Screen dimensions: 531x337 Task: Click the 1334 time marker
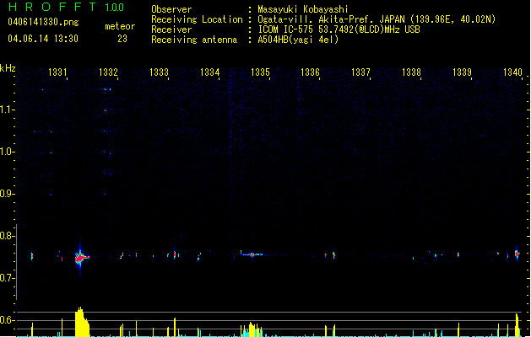209,72
